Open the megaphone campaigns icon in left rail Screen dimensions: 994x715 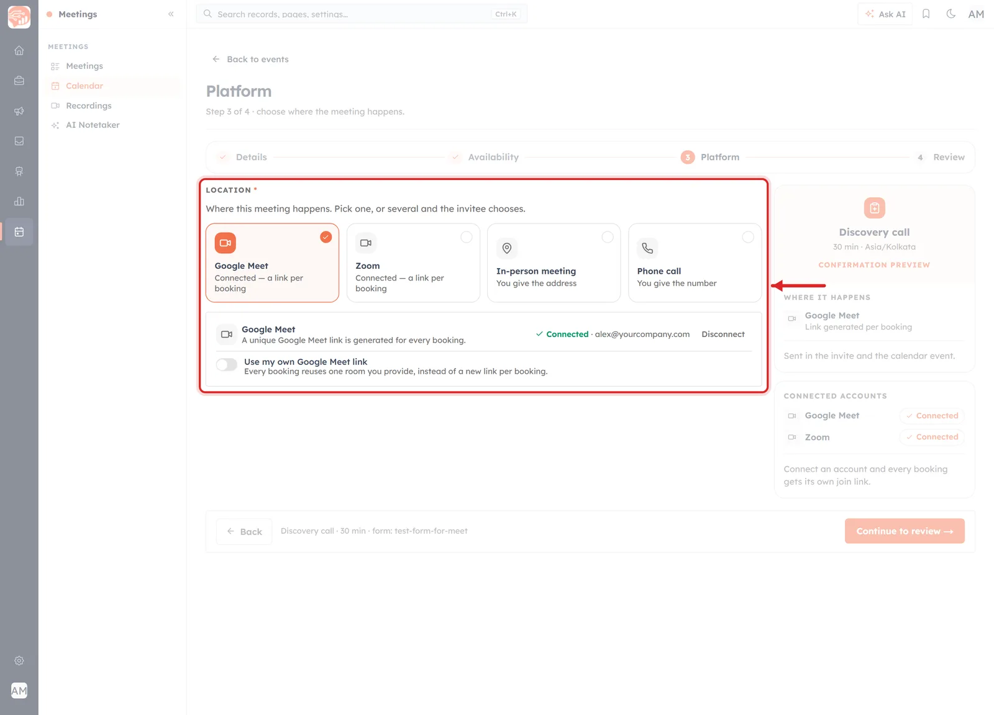click(19, 111)
